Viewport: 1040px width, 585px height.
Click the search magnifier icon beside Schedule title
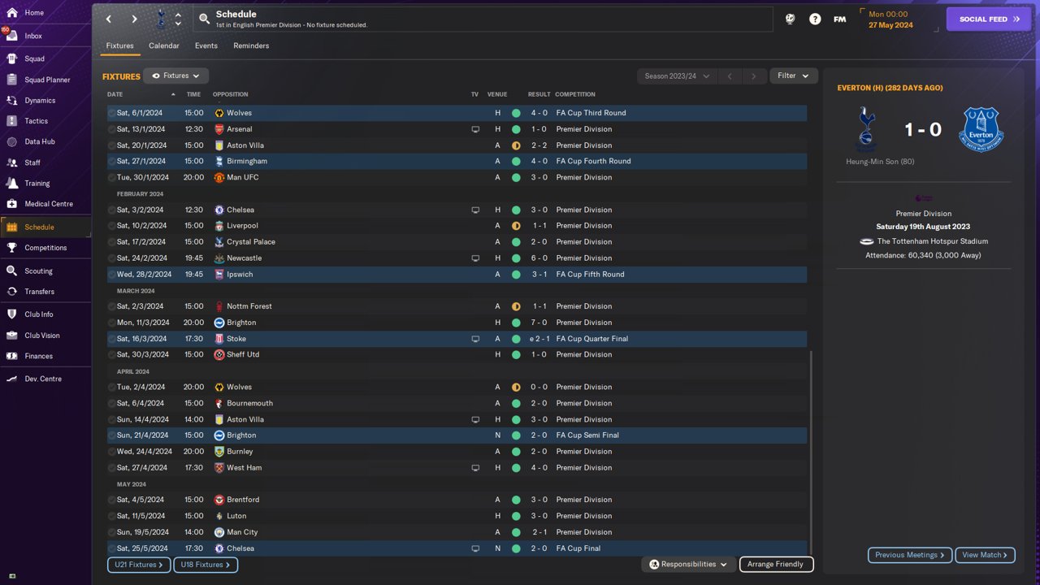[x=204, y=19]
